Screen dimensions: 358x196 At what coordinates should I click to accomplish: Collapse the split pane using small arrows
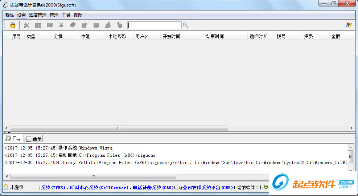coord(7,132)
